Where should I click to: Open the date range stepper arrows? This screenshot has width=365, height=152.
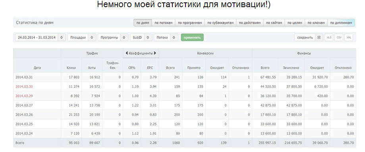pos(62,37)
